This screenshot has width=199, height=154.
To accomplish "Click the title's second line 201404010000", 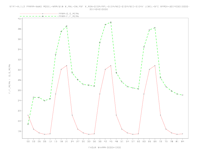I will point(99,9).
